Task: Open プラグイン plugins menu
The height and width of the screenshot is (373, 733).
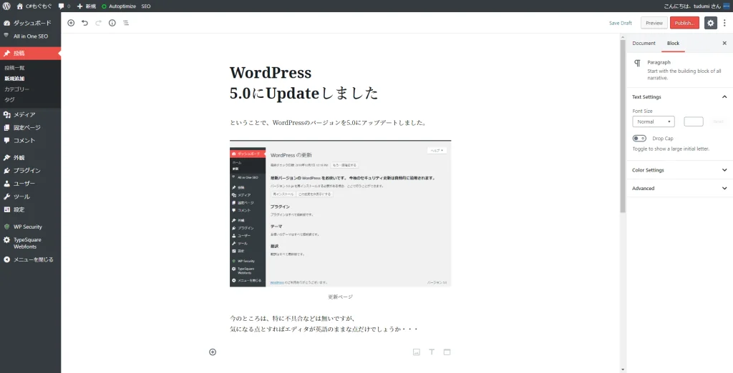Action: (x=30, y=170)
